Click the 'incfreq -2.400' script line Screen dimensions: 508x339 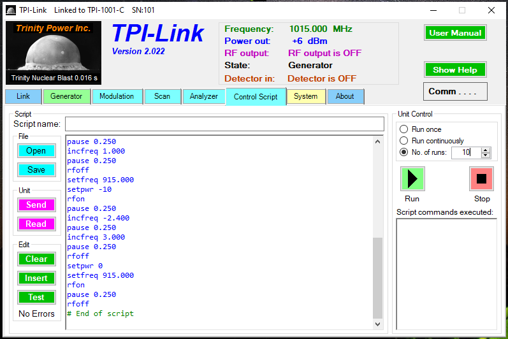coord(98,218)
